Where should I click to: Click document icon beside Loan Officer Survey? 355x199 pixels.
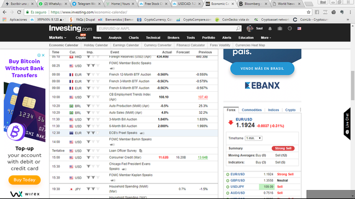(140, 151)
